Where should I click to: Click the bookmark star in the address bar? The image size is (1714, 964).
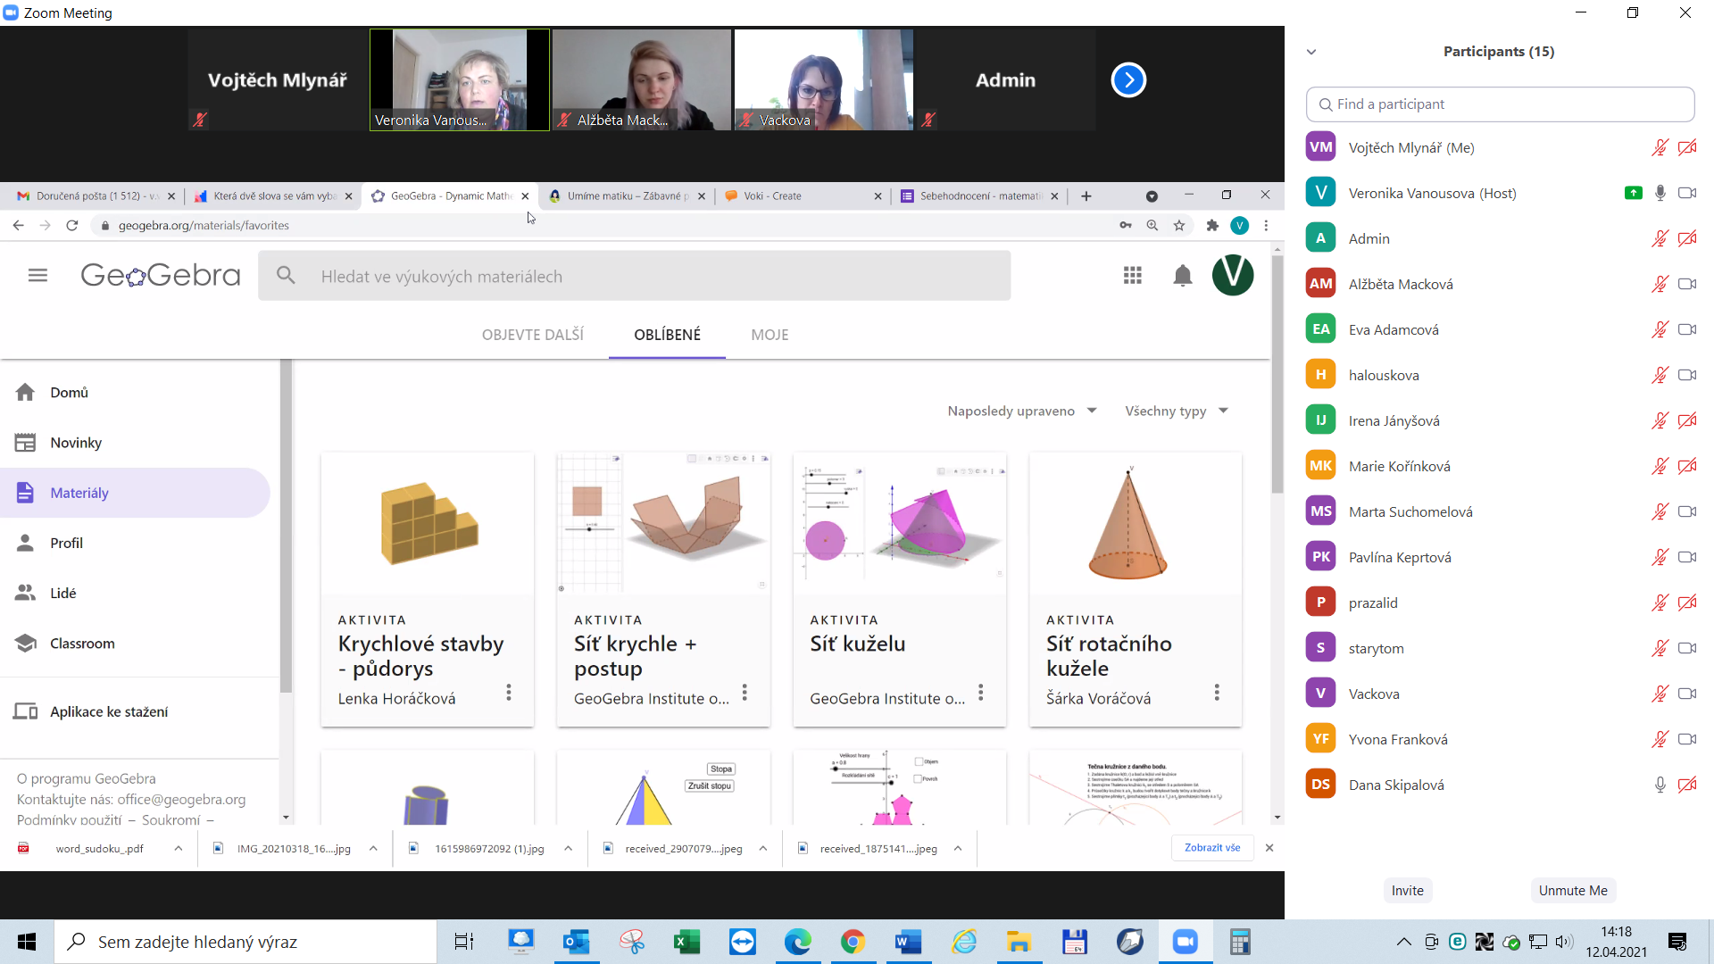point(1179,225)
